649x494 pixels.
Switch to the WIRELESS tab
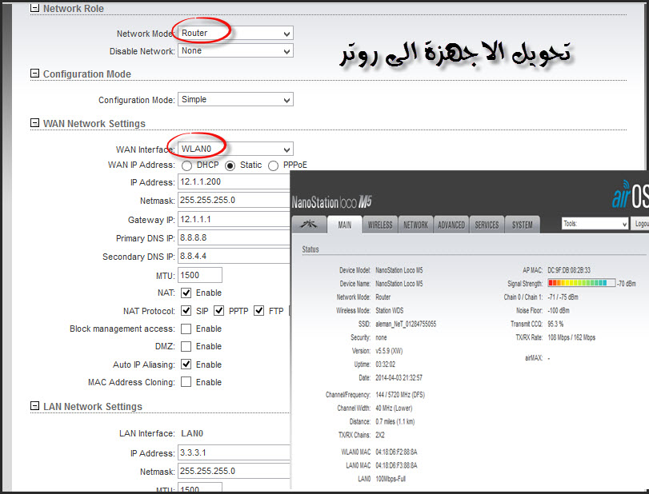tap(380, 225)
